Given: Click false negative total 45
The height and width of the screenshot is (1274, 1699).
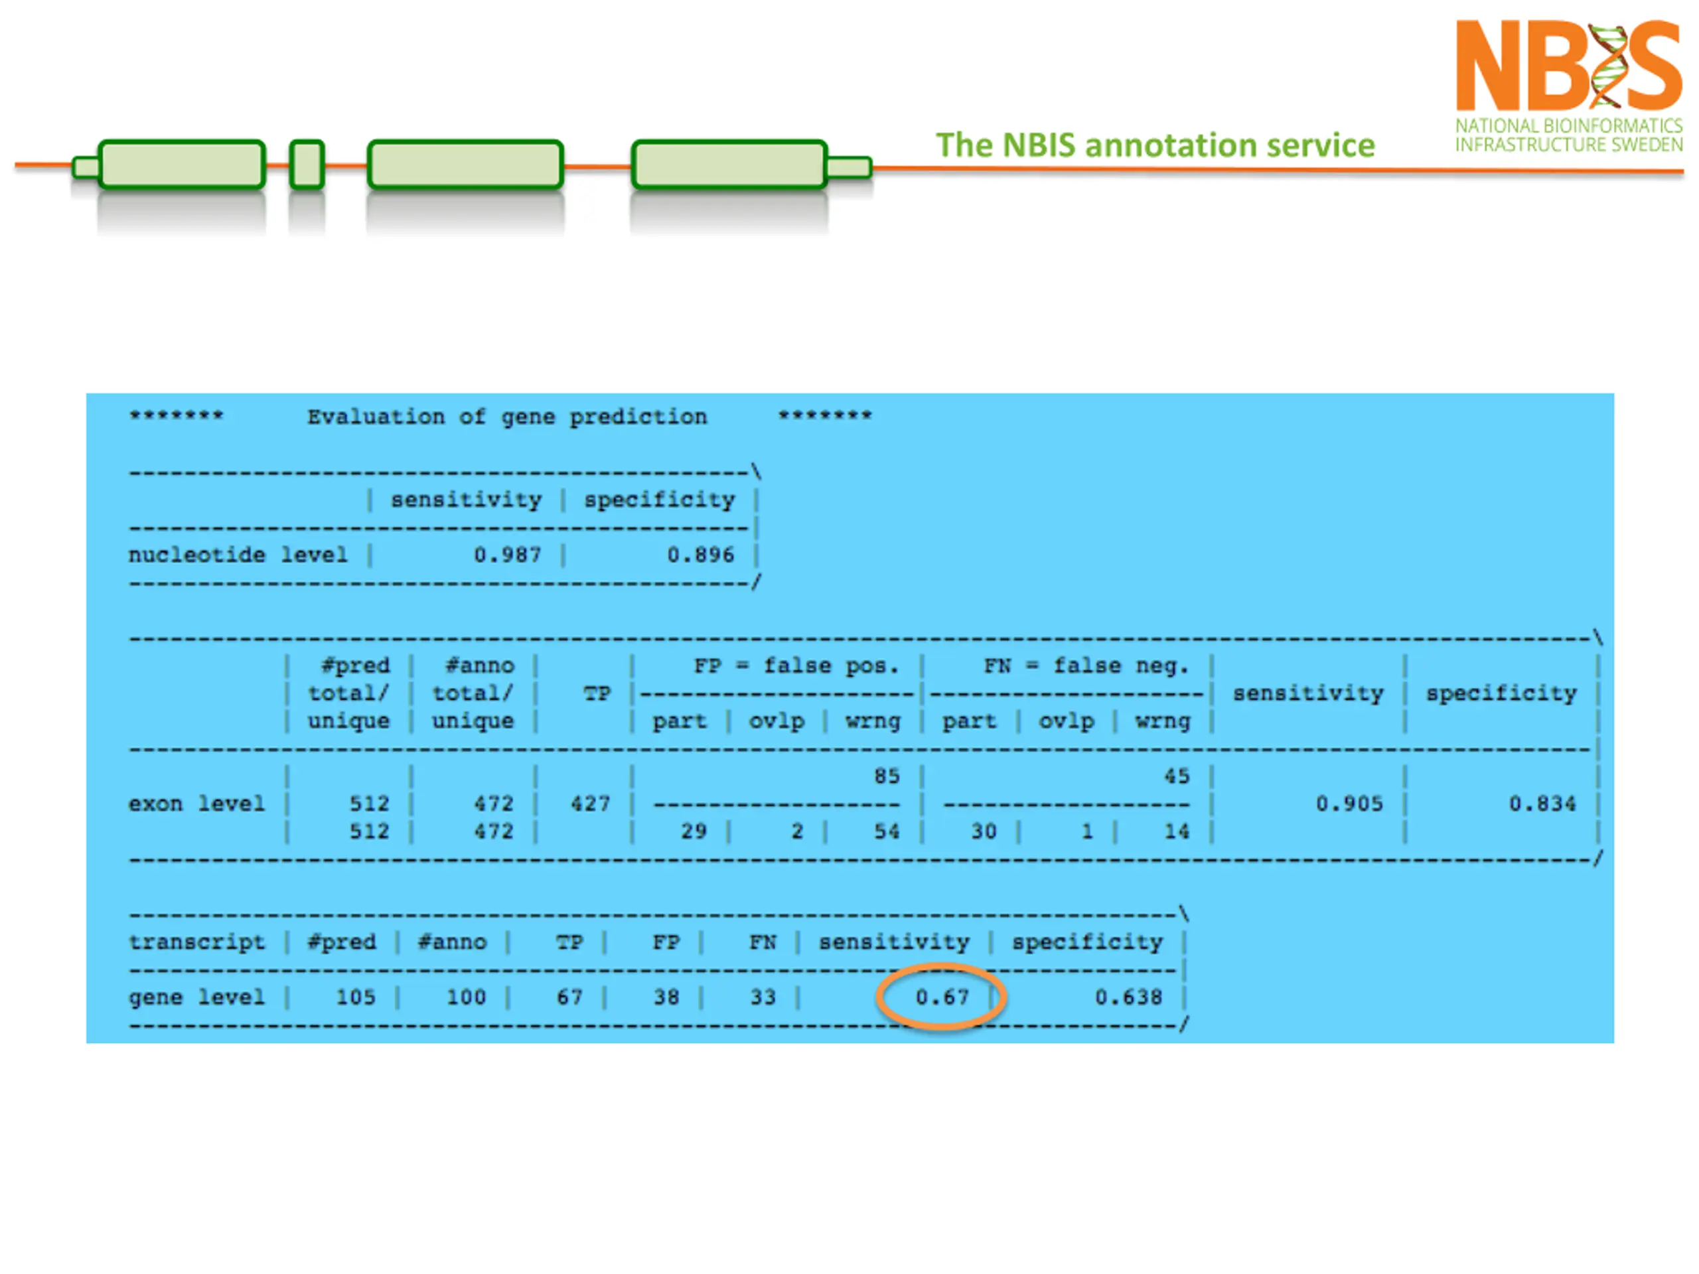Looking at the screenshot, I should coord(1177,776).
